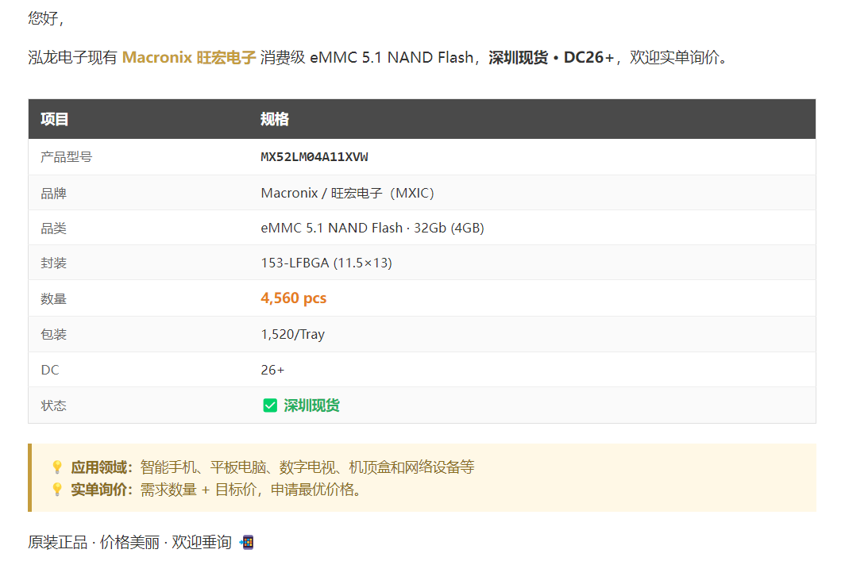Click the eMMC 5.1 NAND Flash · 32Gb (4GB) cell
This screenshot has height=584, width=845.
pos(372,228)
